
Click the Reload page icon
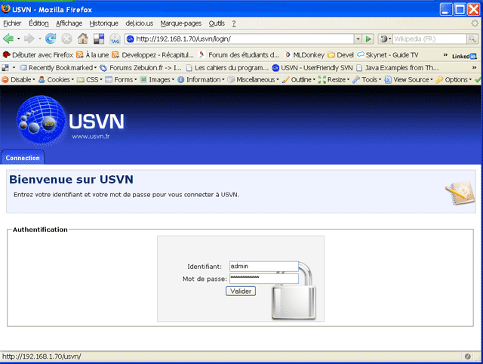click(51, 39)
